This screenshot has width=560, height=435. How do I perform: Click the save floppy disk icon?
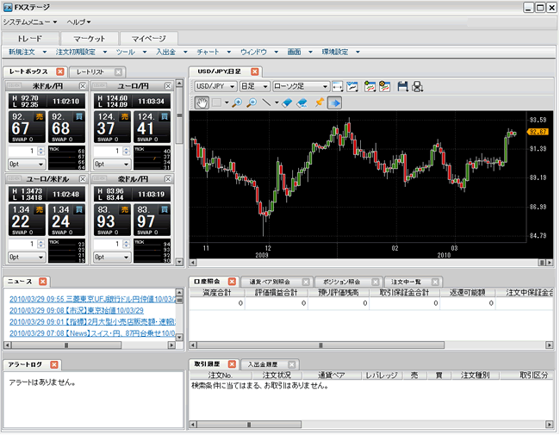[x=402, y=86]
